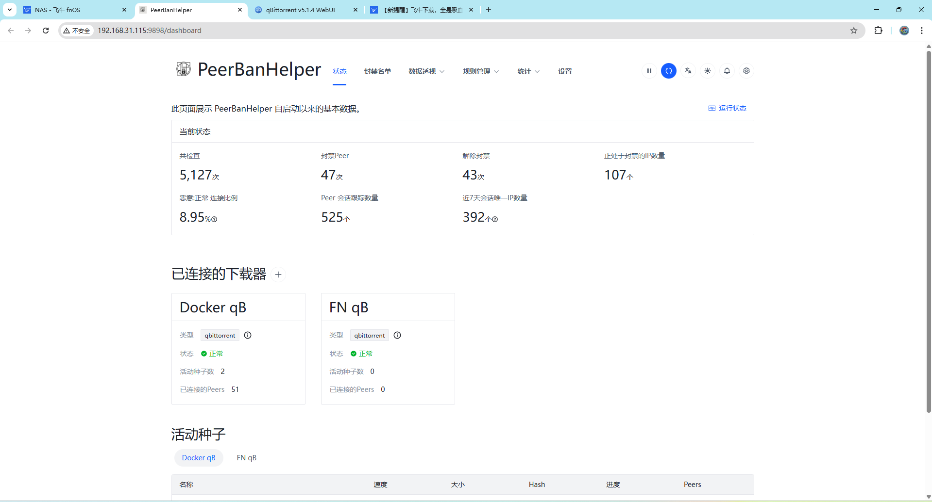This screenshot has width=932, height=502.
Task: Close the NAS - 飞牛 fnOS tab
Action: click(x=124, y=10)
